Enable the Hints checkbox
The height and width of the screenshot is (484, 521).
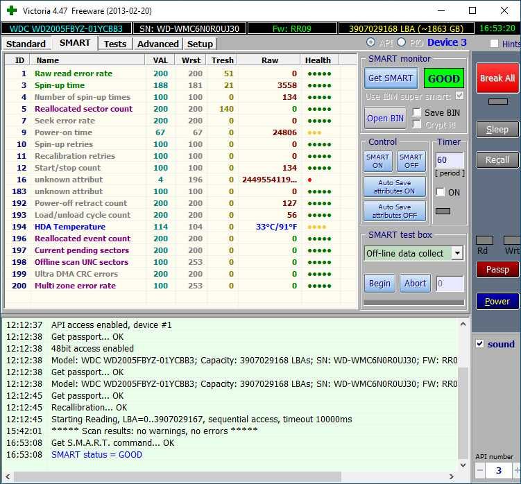495,44
